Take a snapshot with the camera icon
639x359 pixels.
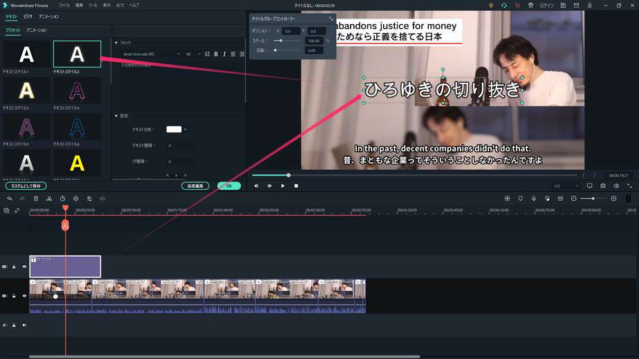(603, 186)
